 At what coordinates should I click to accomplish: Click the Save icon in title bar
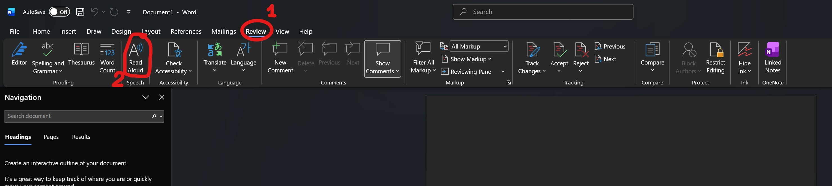click(x=80, y=12)
